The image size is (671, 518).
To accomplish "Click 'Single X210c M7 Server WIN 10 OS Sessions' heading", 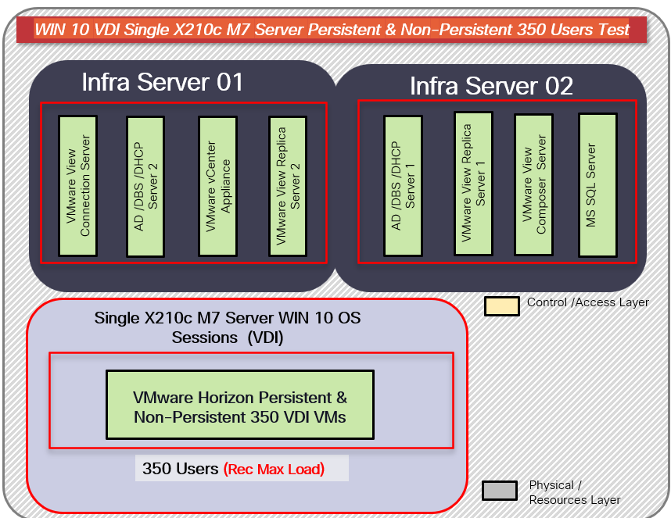I will [228, 327].
